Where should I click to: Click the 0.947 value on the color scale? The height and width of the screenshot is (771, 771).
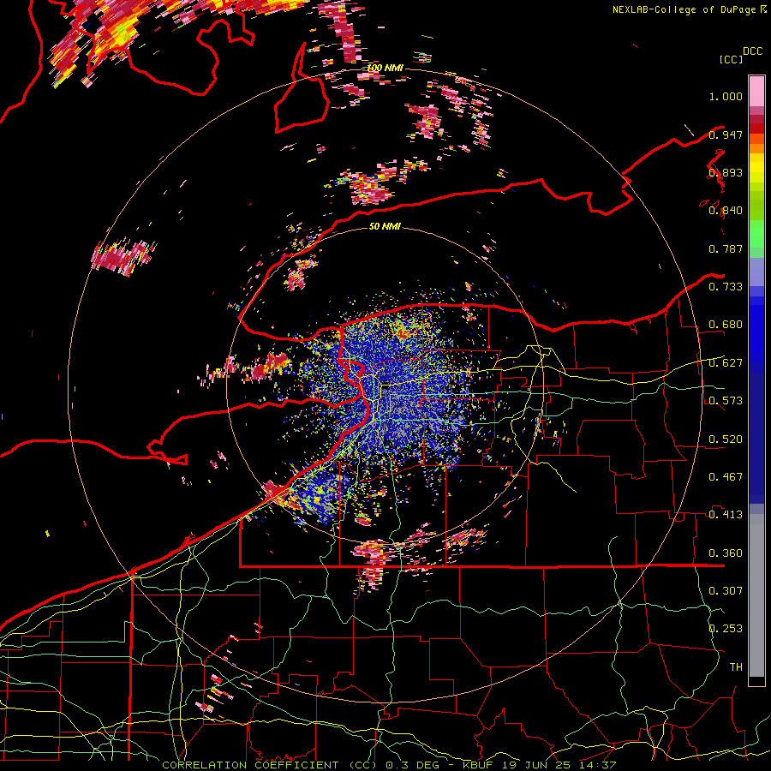point(726,134)
